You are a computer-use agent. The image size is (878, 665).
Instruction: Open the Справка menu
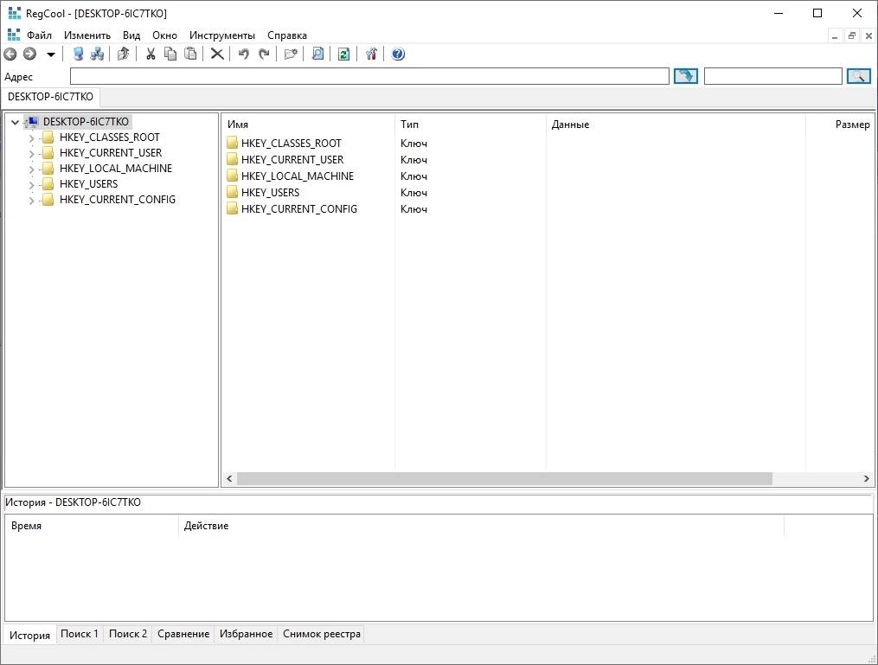pyautogui.click(x=287, y=35)
